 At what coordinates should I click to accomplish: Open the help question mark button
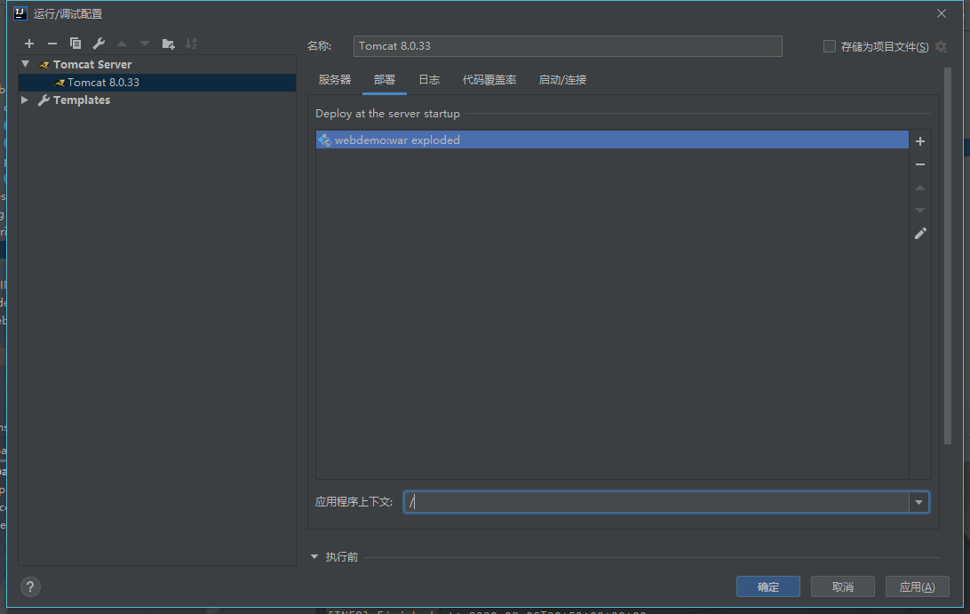(x=30, y=586)
